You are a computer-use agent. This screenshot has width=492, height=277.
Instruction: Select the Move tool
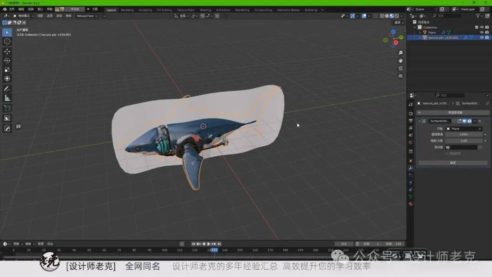[x=7, y=51]
